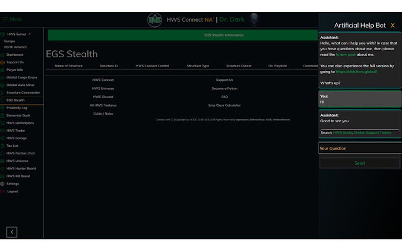
Task: Open the Elemental Bank icon
Action: 3,115
